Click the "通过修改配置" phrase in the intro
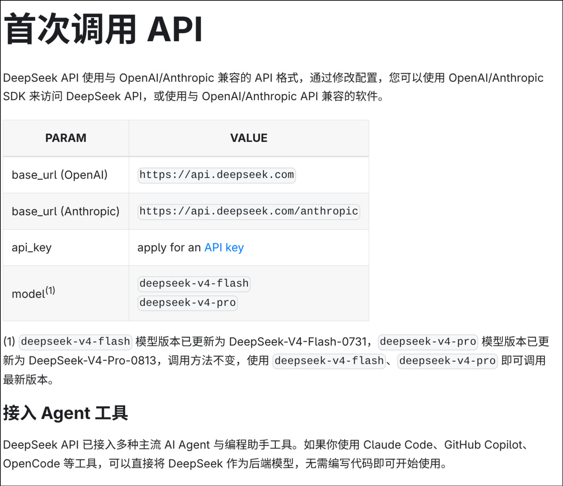This screenshot has height=486, width=563. coord(343,78)
